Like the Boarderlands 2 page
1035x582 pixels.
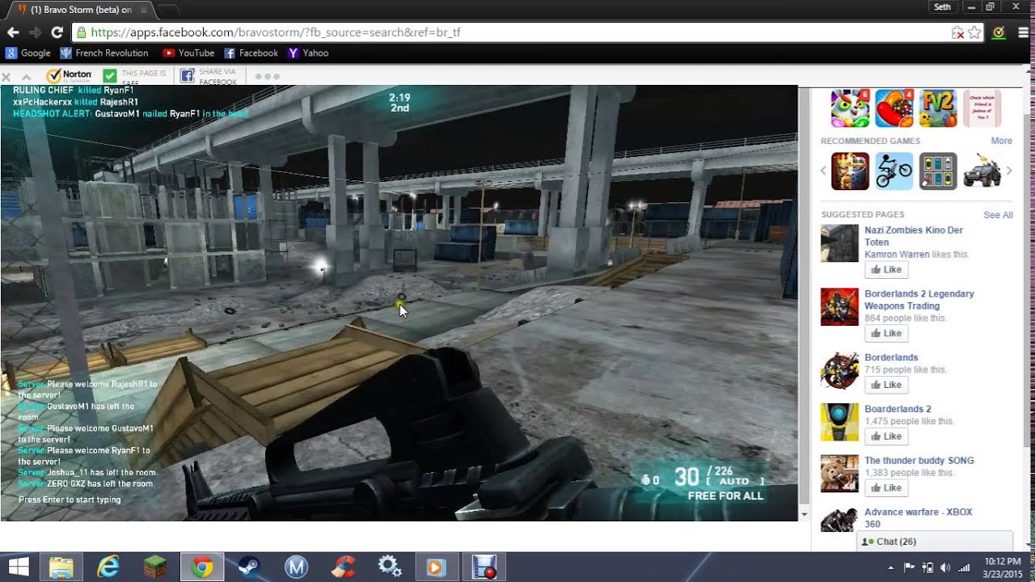(886, 436)
